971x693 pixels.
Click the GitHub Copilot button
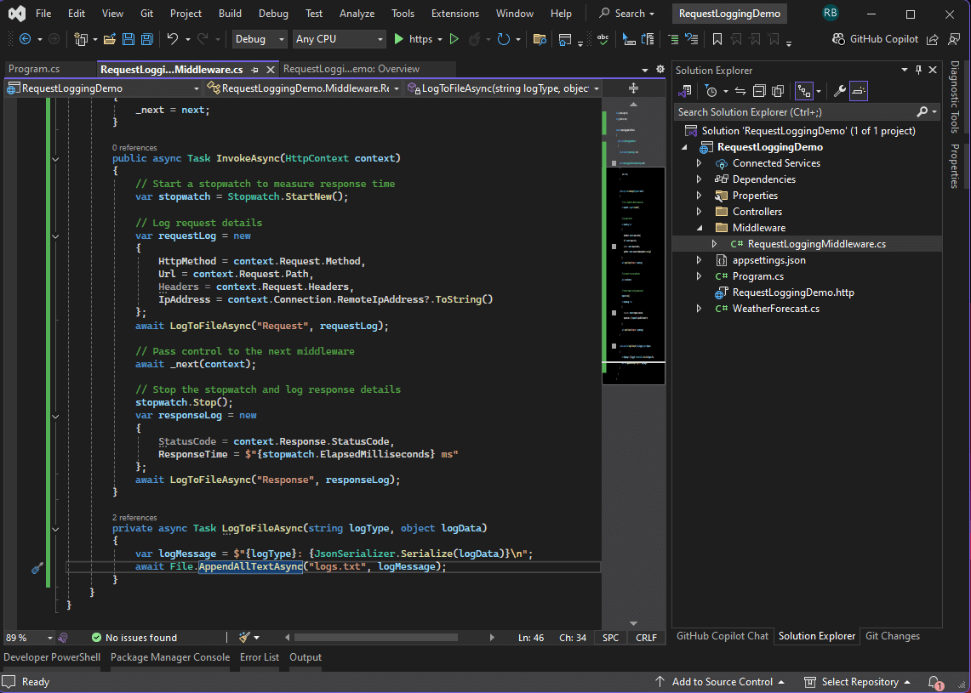877,39
